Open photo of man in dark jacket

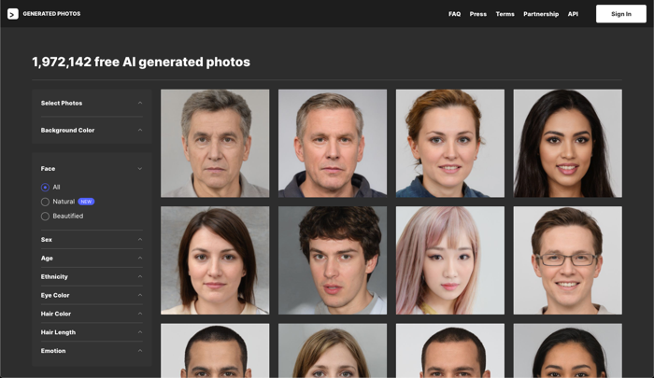(333, 143)
